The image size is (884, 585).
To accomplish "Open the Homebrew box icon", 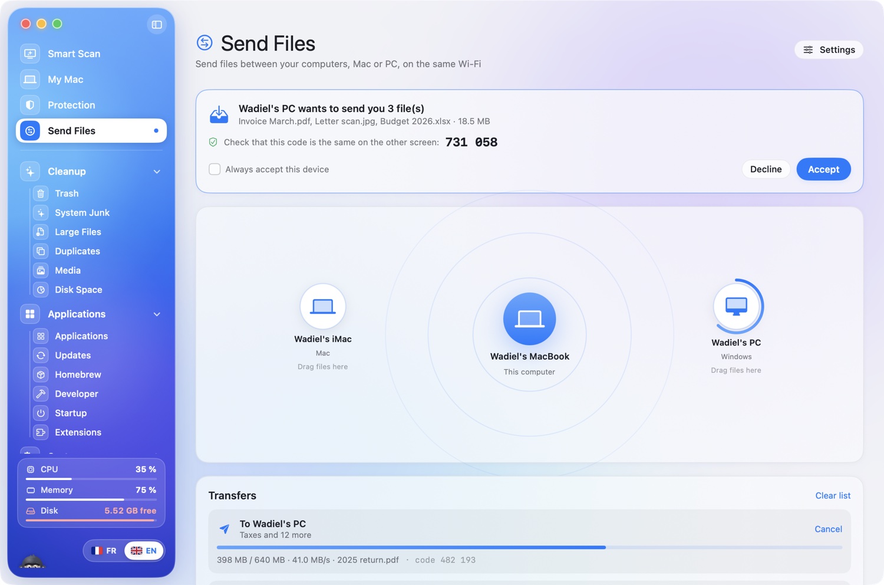I will (41, 374).
